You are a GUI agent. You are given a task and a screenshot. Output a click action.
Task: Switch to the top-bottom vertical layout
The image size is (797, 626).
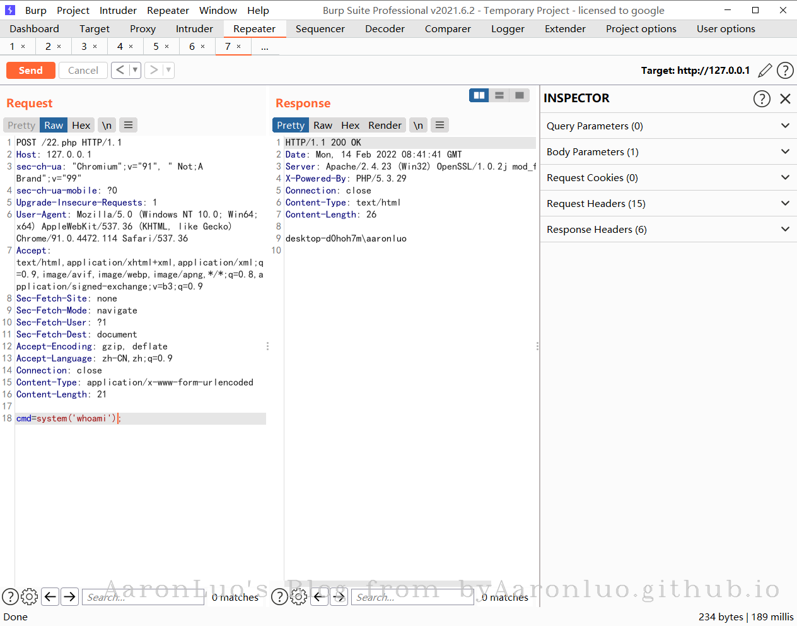[x=499, y=95]
